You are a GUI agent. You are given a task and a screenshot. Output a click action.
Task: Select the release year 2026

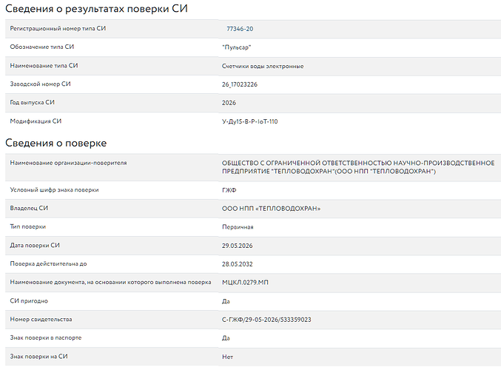pos(229,103)
